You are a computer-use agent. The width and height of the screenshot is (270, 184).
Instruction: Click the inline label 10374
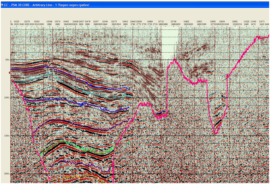[58, 21]
